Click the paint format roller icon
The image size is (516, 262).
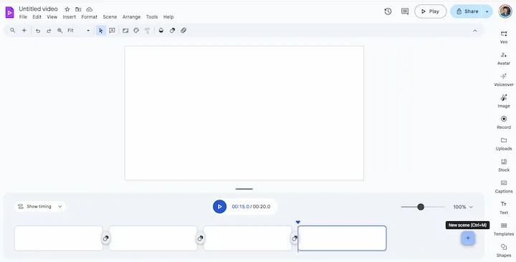click(148, 31)
